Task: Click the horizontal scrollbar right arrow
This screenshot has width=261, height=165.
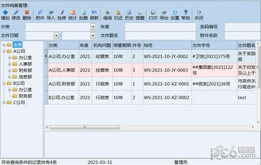Action: [x=253, y=127]
